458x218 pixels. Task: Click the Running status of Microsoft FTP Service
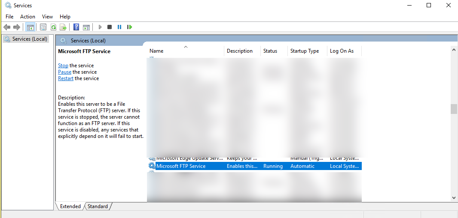click(x=273, y=166)
